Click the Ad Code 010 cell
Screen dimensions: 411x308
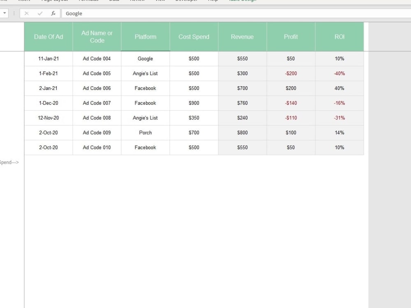coord(97,147)
